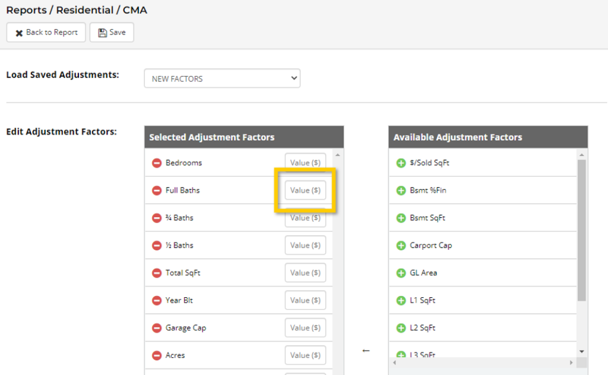Click red minus icon beside Full Baths

[x=157, y=190]
